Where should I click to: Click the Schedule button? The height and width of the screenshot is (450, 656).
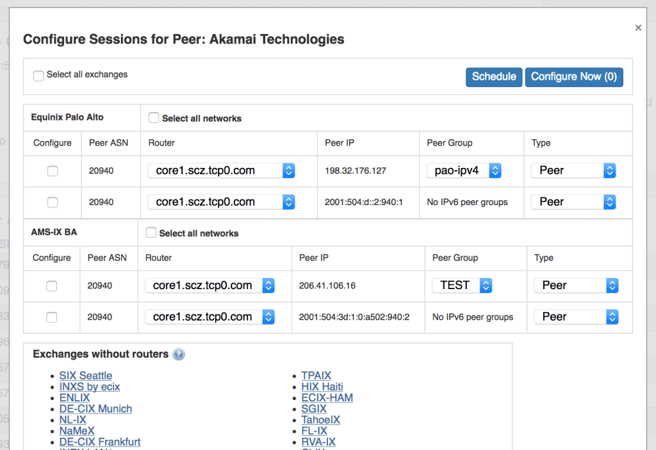click(x=494, y=77)
